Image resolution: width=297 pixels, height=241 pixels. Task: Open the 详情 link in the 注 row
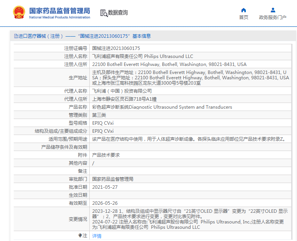(97, 236)
